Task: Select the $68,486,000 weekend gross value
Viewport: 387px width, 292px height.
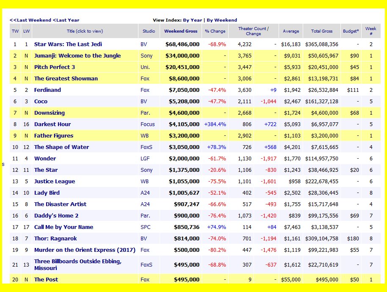Action: coord(182,44)
